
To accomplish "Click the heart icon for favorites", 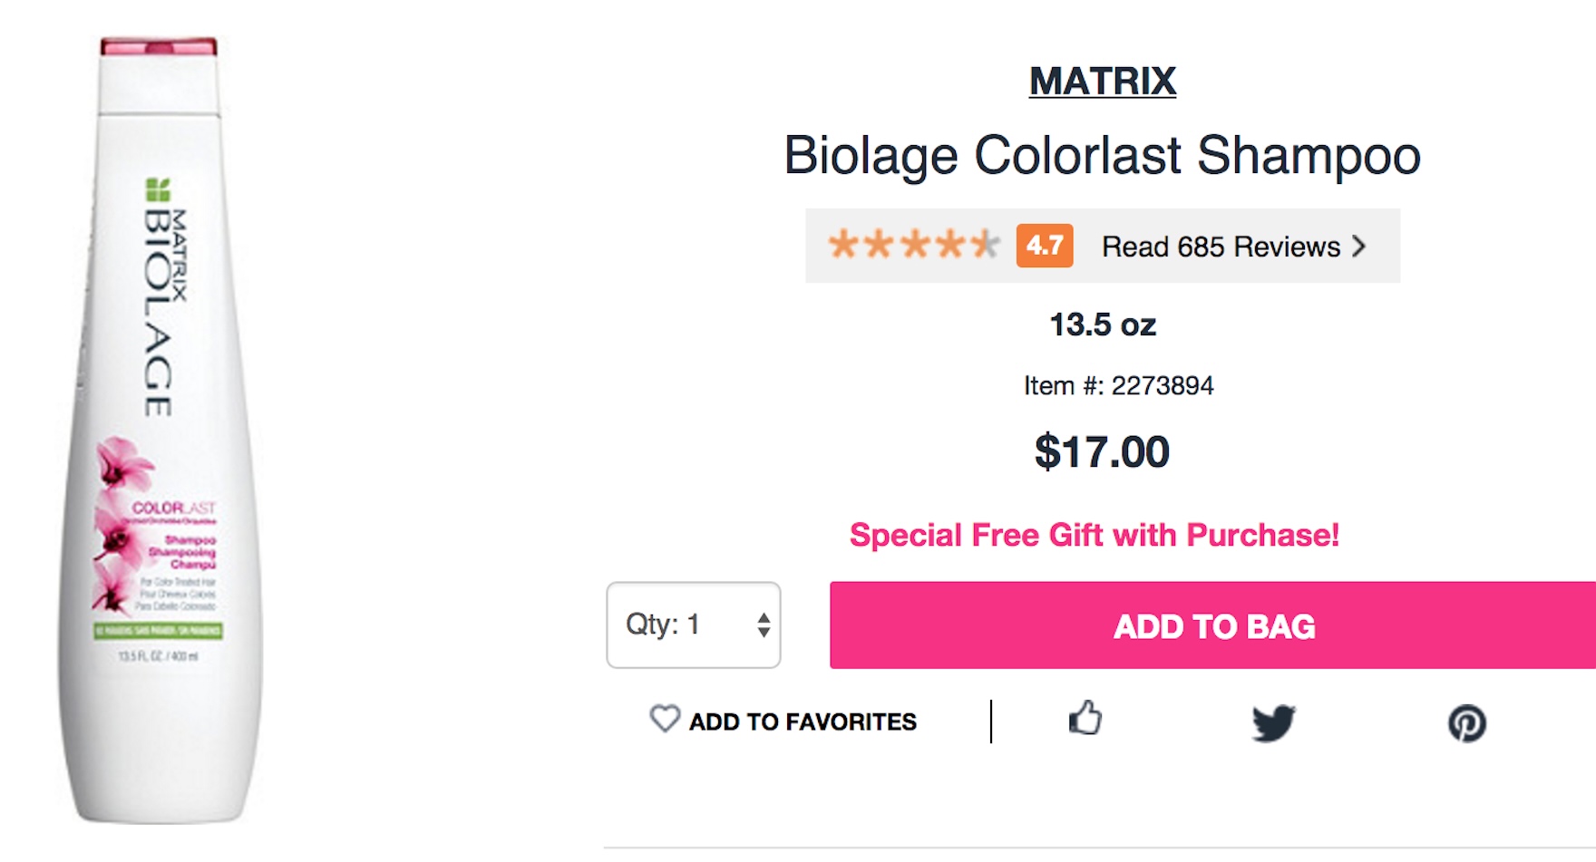I will 665,719.
